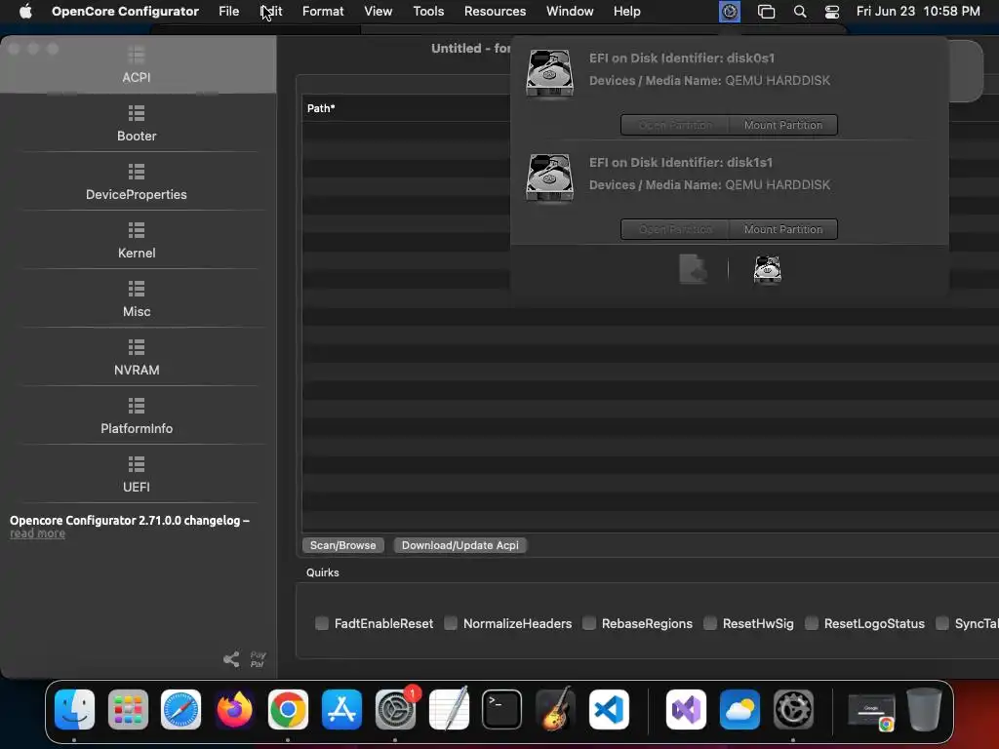Click the date and time in menu bar
999x749 pixels.
[918, 12]
